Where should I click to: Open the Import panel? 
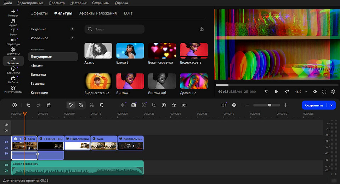pyautogui.click(x=13, y=13)
